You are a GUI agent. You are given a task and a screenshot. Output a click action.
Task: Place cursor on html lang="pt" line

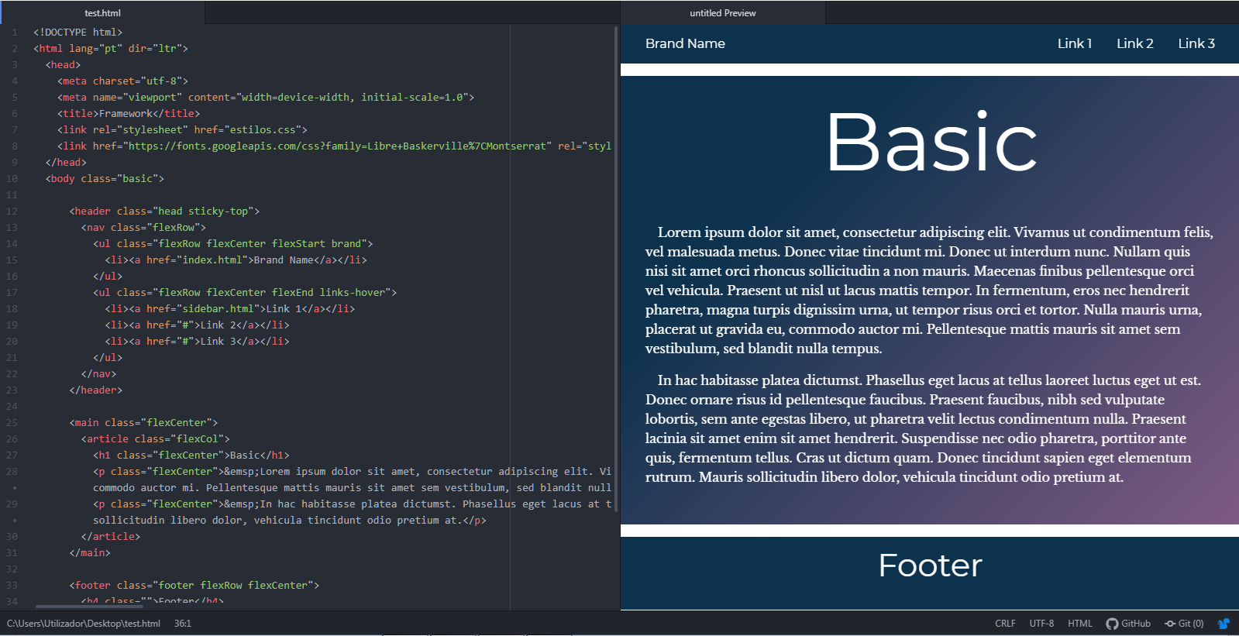pyautogui.click(x=110, y=49)
